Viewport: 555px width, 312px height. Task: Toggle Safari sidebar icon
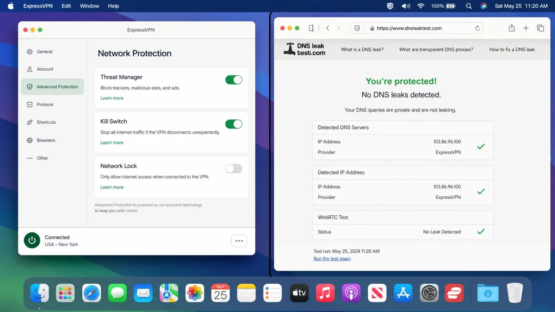pyautogui.click(x=311, y=28)
